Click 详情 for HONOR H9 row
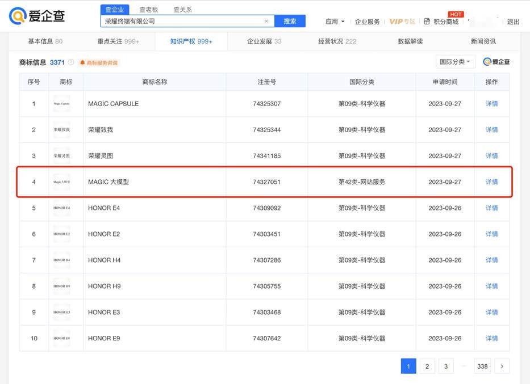This screenshot has height=384, width=530. tap(492, 286)
